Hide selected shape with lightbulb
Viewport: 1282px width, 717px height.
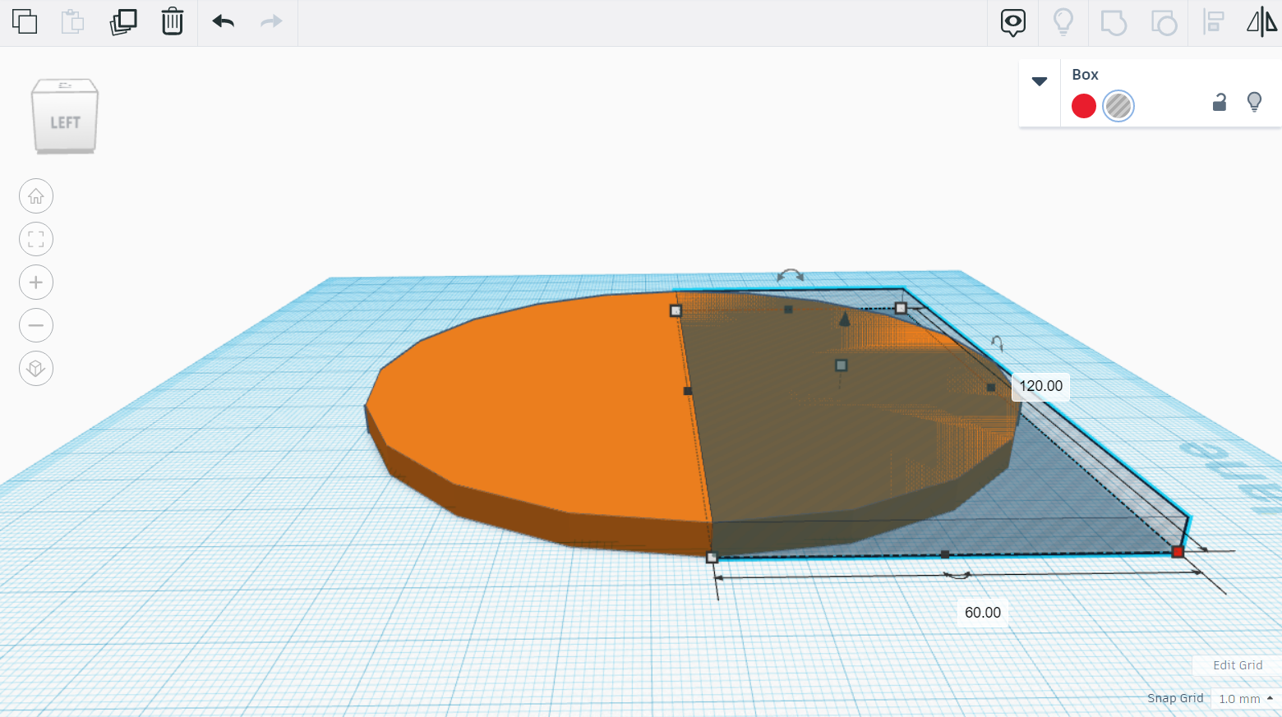pyautogui.click(x=1254, y=102)
